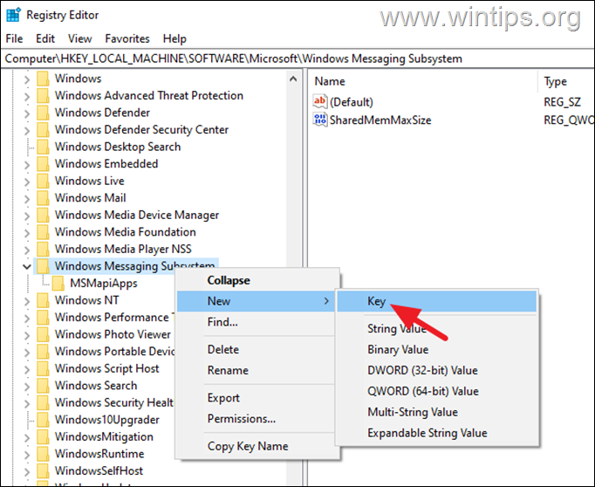The height and width of the screenshot is (487, 595).
Task: Select the (Default) value entry name
Action: pyautogui.click(x=352, y=102)
